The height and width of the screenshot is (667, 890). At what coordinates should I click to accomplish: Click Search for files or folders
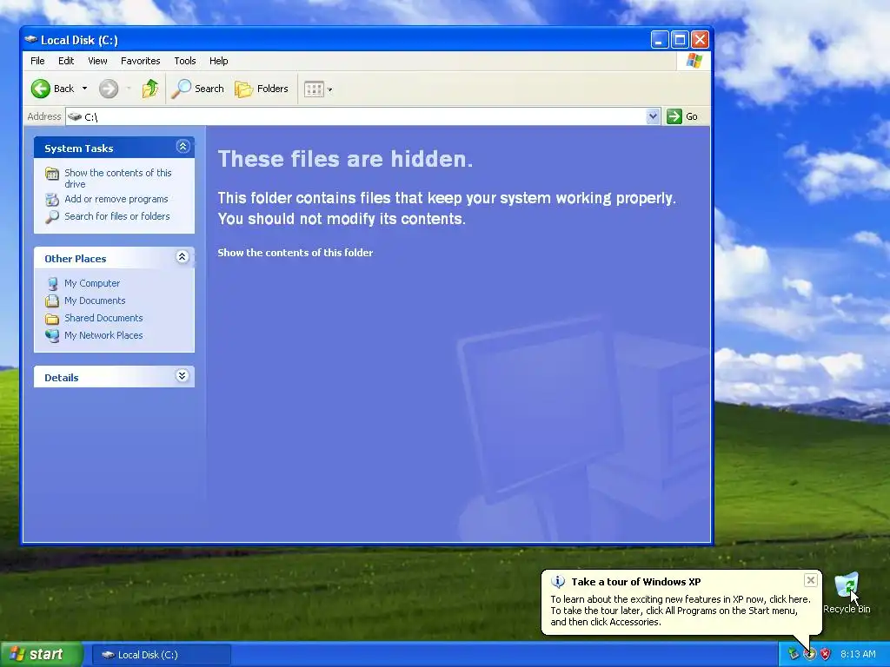tap(117, 216)
